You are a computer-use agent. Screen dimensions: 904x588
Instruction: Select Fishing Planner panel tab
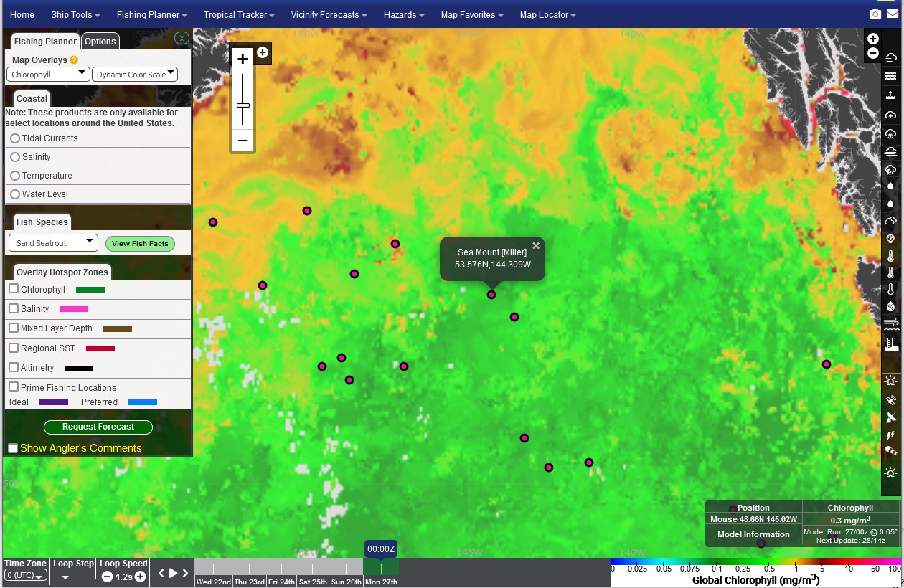click(44, 42)
